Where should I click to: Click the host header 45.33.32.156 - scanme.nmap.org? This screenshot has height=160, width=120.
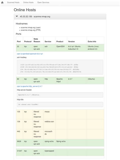pos(35,17)
